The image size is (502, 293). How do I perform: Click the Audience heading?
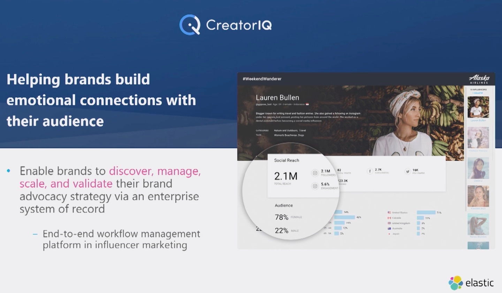click(x=284, y=205)
